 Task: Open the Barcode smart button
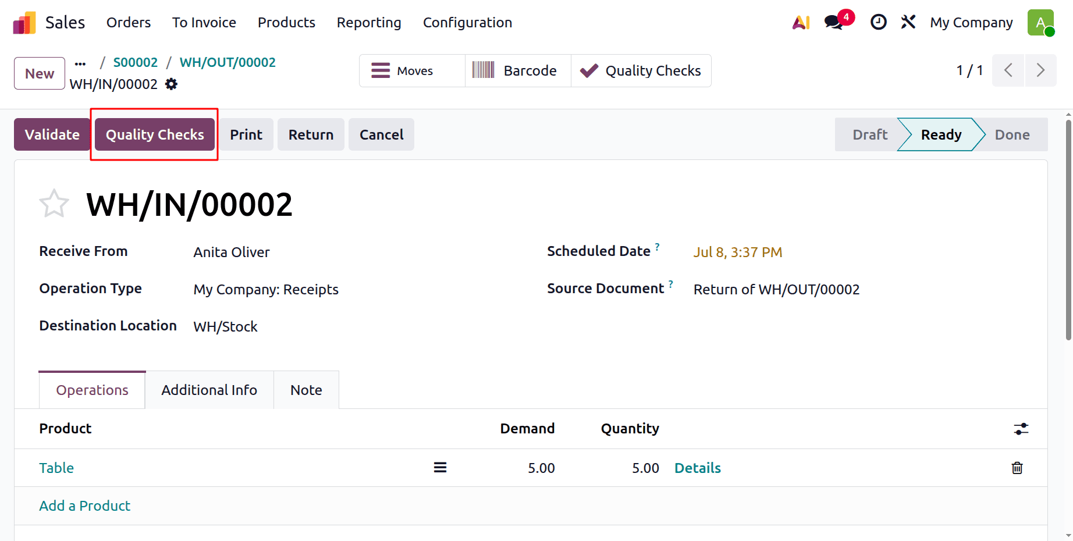518,71
